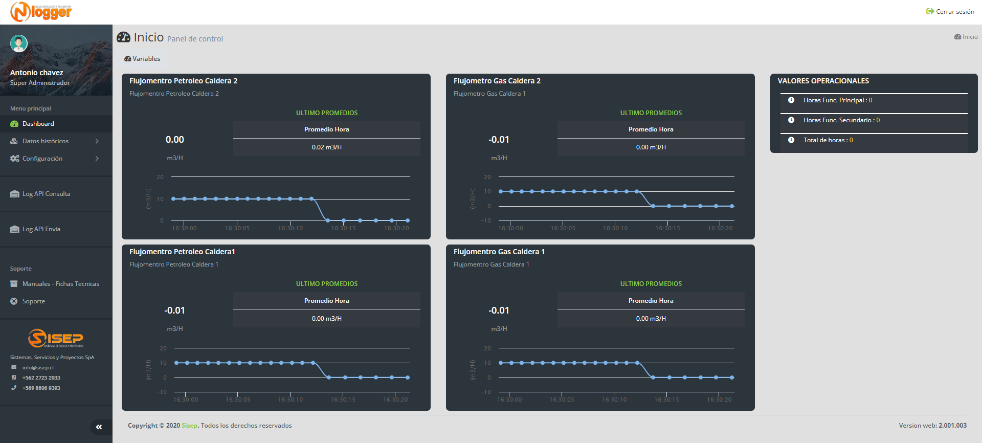The image size is (982, 443).
Task: Click the Log API Consulta icon
Action: coord(14,194)
